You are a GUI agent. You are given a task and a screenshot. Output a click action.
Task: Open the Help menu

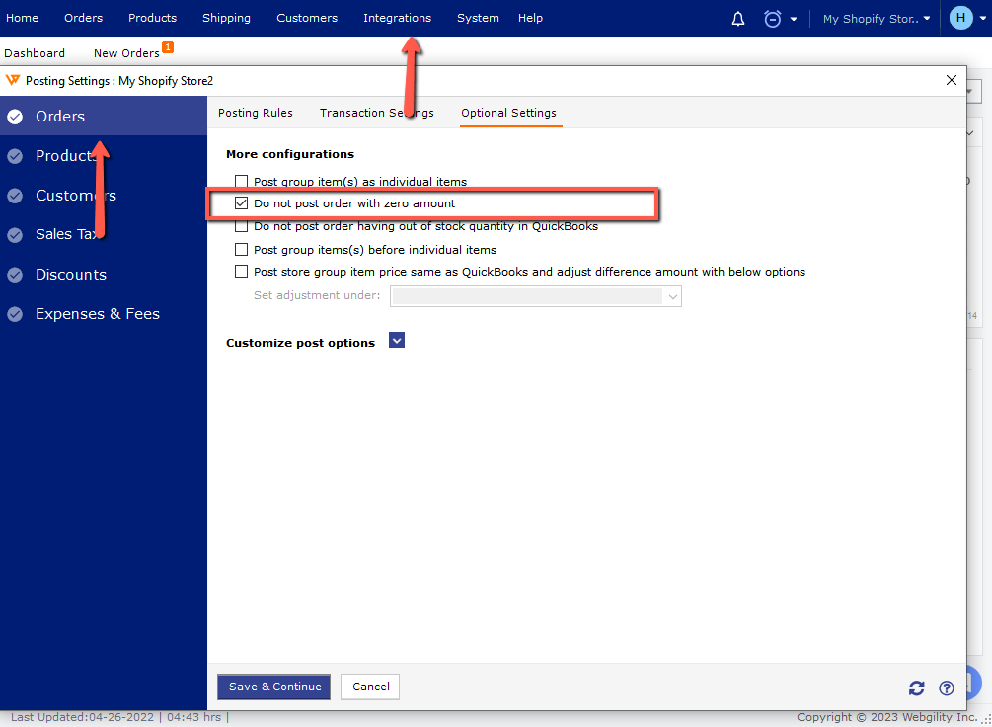click(530, 18)
